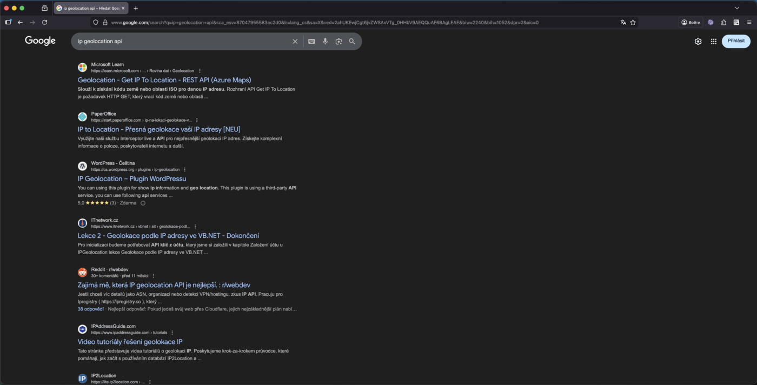Open the on-screen keyboard in the search bar
Image resolution: width=757 pixels, height=385 pixels.
pos(311,41)
